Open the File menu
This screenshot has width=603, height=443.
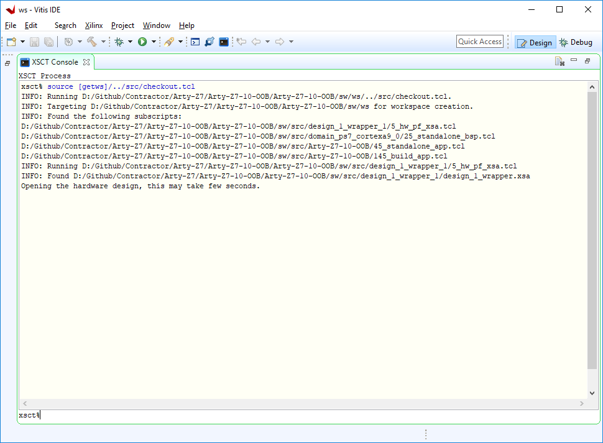(x=11, y=25)
